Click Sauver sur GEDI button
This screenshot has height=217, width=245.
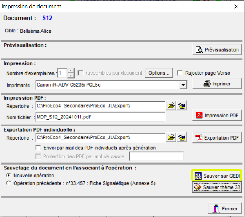(x=217, y=176)
